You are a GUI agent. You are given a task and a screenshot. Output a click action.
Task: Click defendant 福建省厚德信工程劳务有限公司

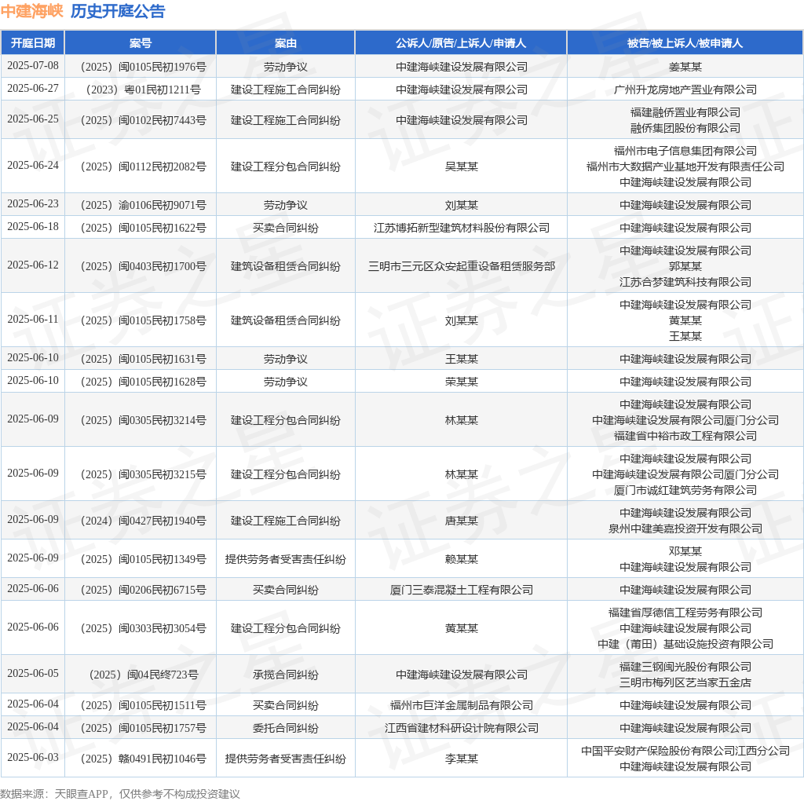click(x=685, y=613)
